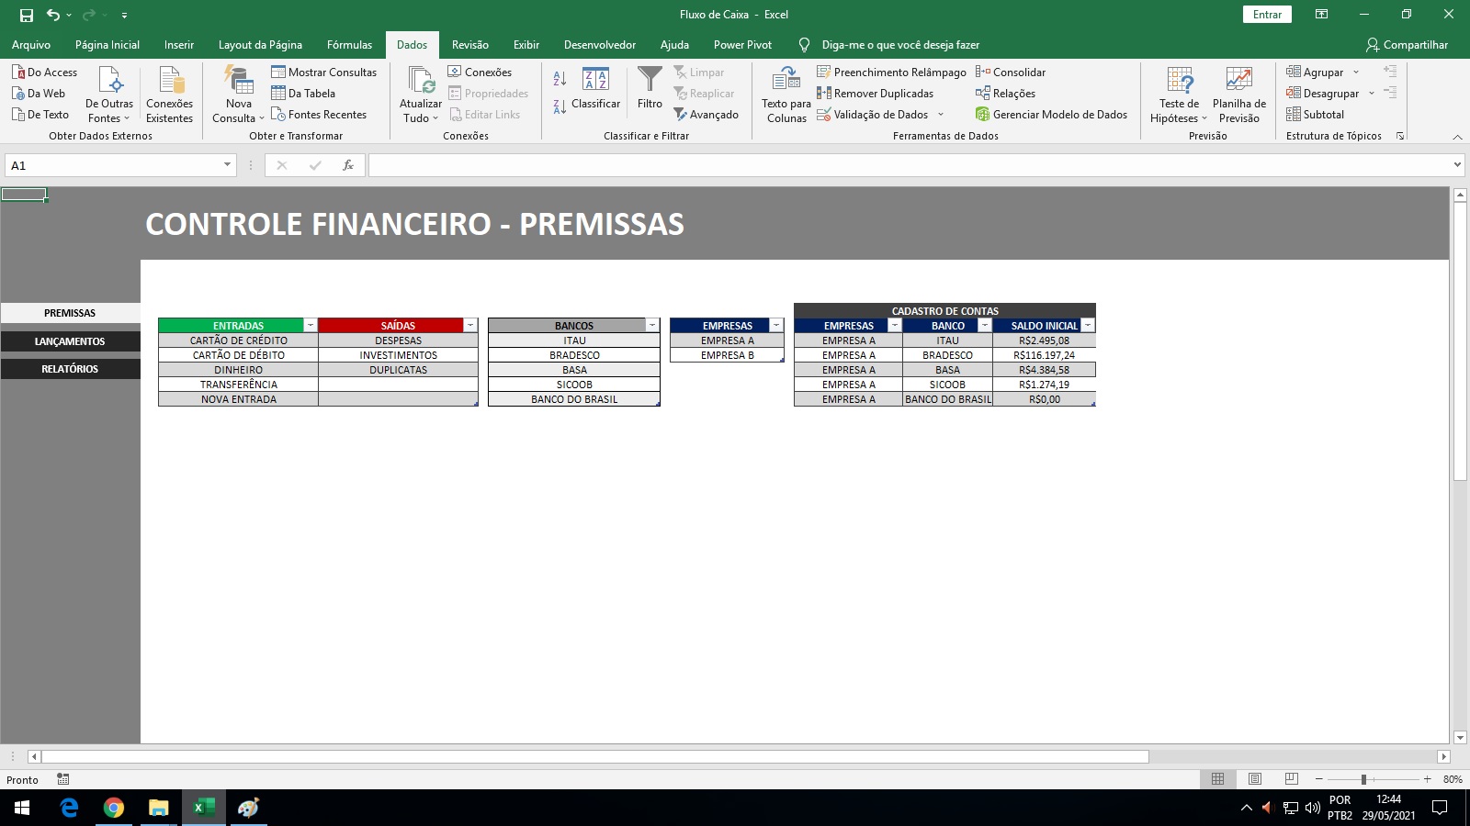
Task: Click the Conexões Existentes icon
Action: point(170,81)
